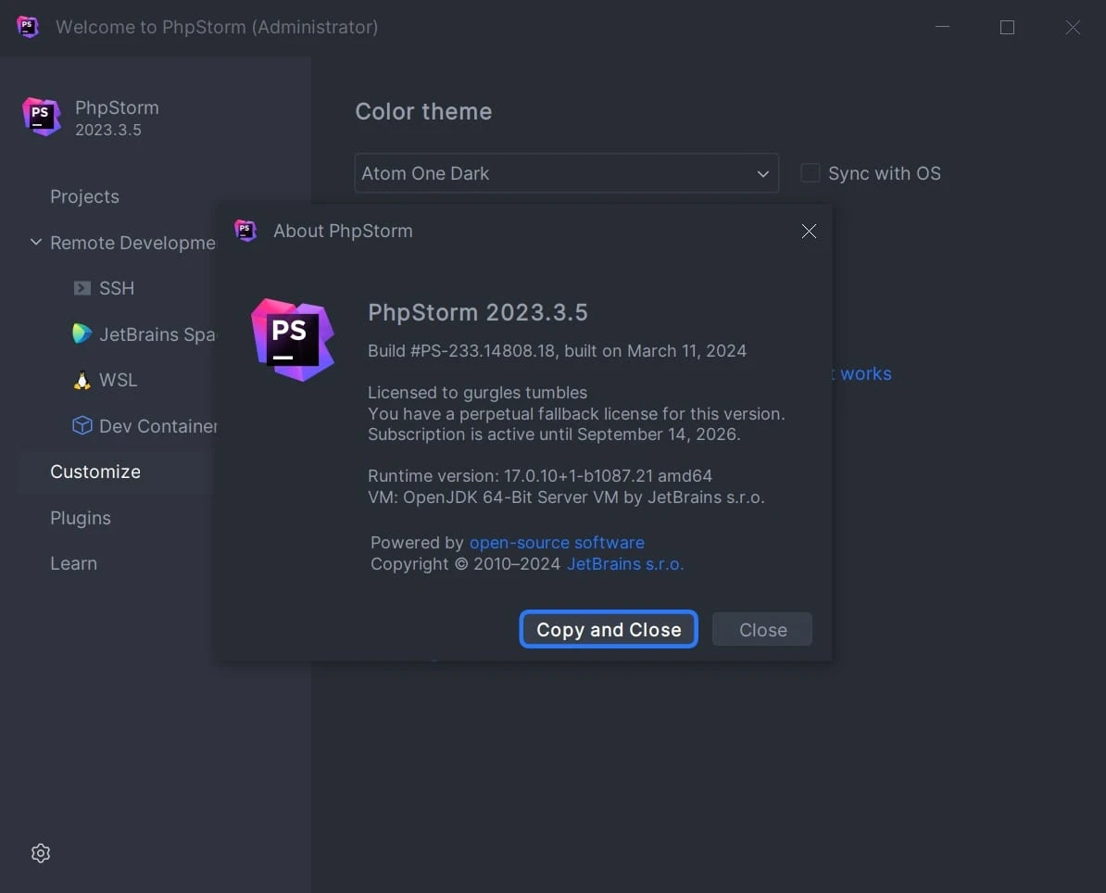Select the WSL penguin icon

click(82, 380)
